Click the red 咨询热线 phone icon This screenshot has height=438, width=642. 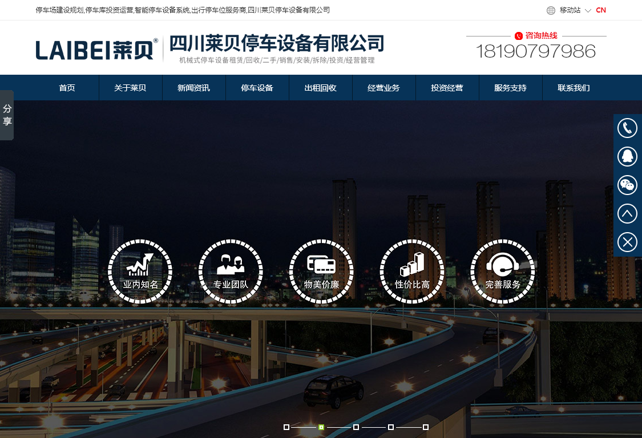(x=519, y=35)
